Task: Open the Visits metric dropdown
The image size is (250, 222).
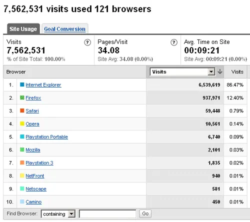Action: click(182, 71)
